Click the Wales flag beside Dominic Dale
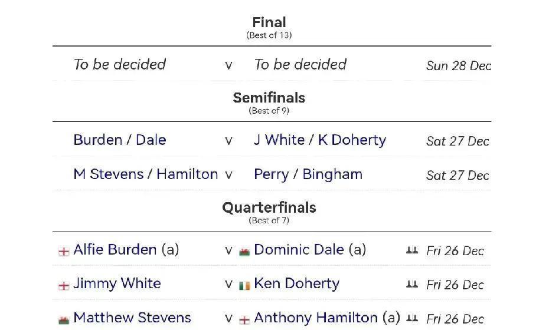 [x=244, y=251]
